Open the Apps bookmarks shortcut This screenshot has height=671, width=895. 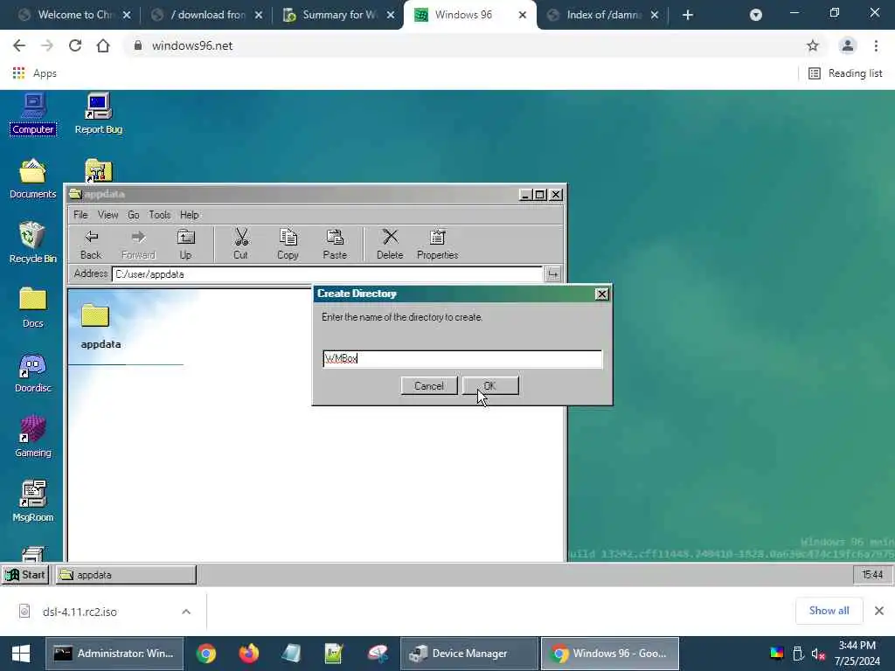(x=34, y=73)
